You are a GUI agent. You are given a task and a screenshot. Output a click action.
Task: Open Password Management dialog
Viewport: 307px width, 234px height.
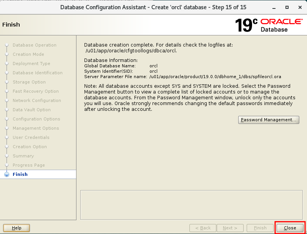pyautogui.click(x=269, y=120)
